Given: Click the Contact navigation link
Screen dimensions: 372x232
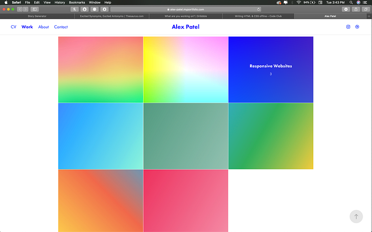Looking at the screenshot, I should [61, 27].
